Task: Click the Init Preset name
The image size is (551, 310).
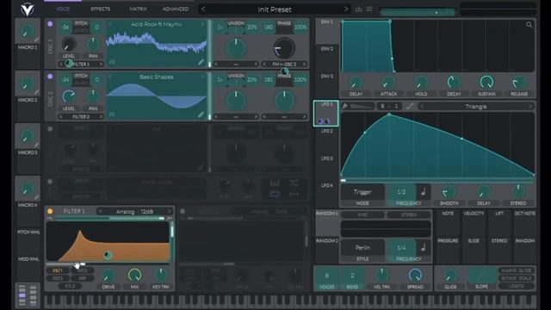Action: (x=275, y=9)
